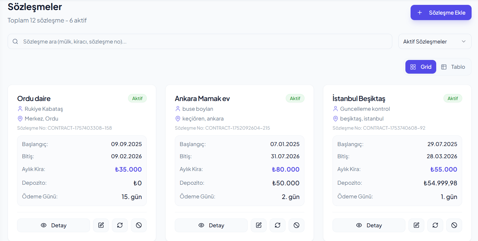Cancel the Ankara Mamak ev contract
The image size is (478, 241).
click(x=297, y=225)
